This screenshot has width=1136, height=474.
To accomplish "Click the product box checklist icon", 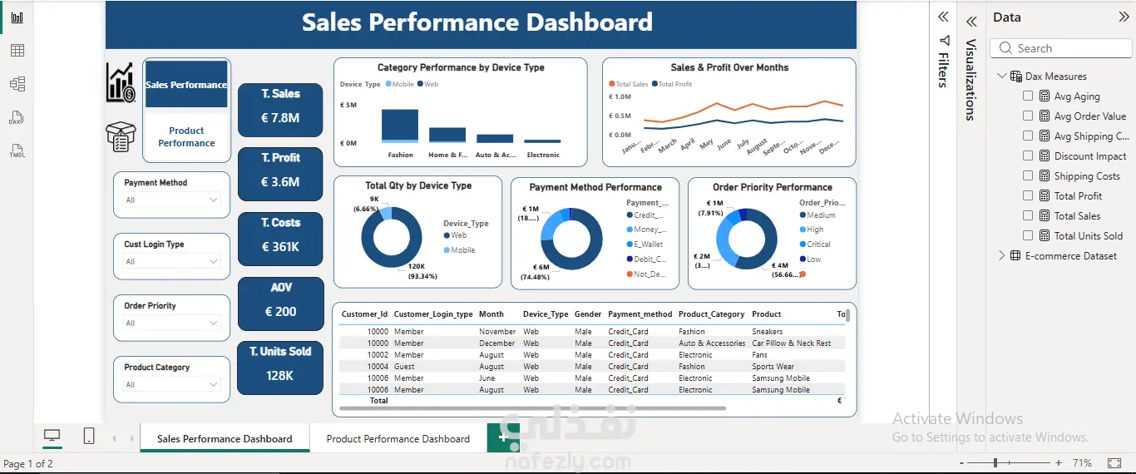I will [x=121, y=136].
